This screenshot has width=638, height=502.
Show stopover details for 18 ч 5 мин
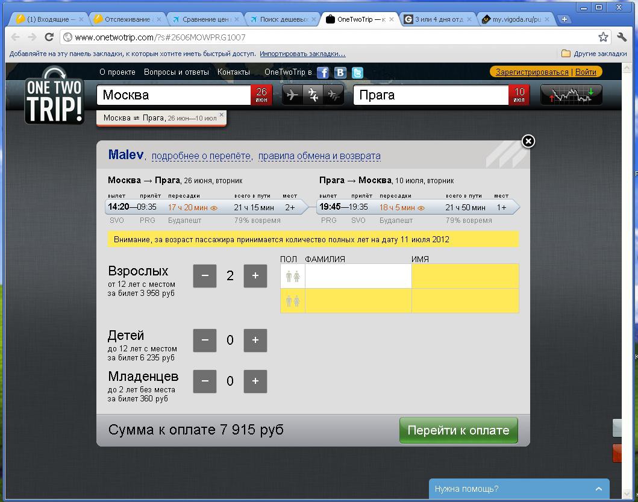421,208
